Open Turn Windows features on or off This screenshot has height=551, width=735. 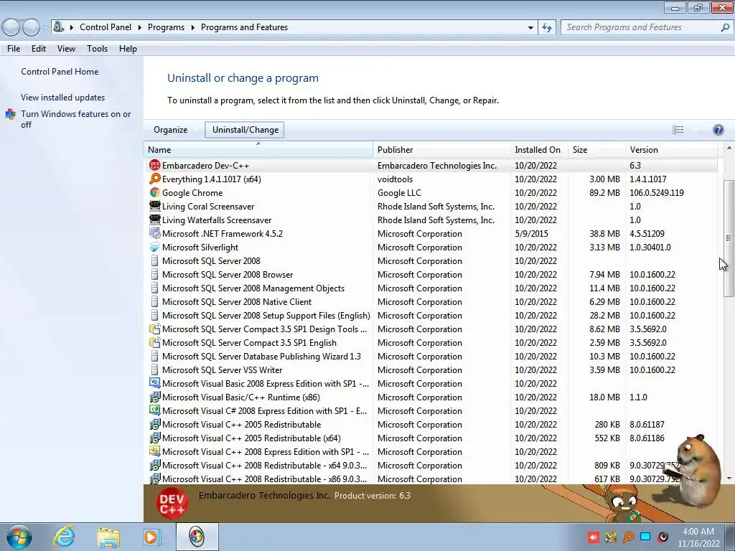tap(75, 119)
